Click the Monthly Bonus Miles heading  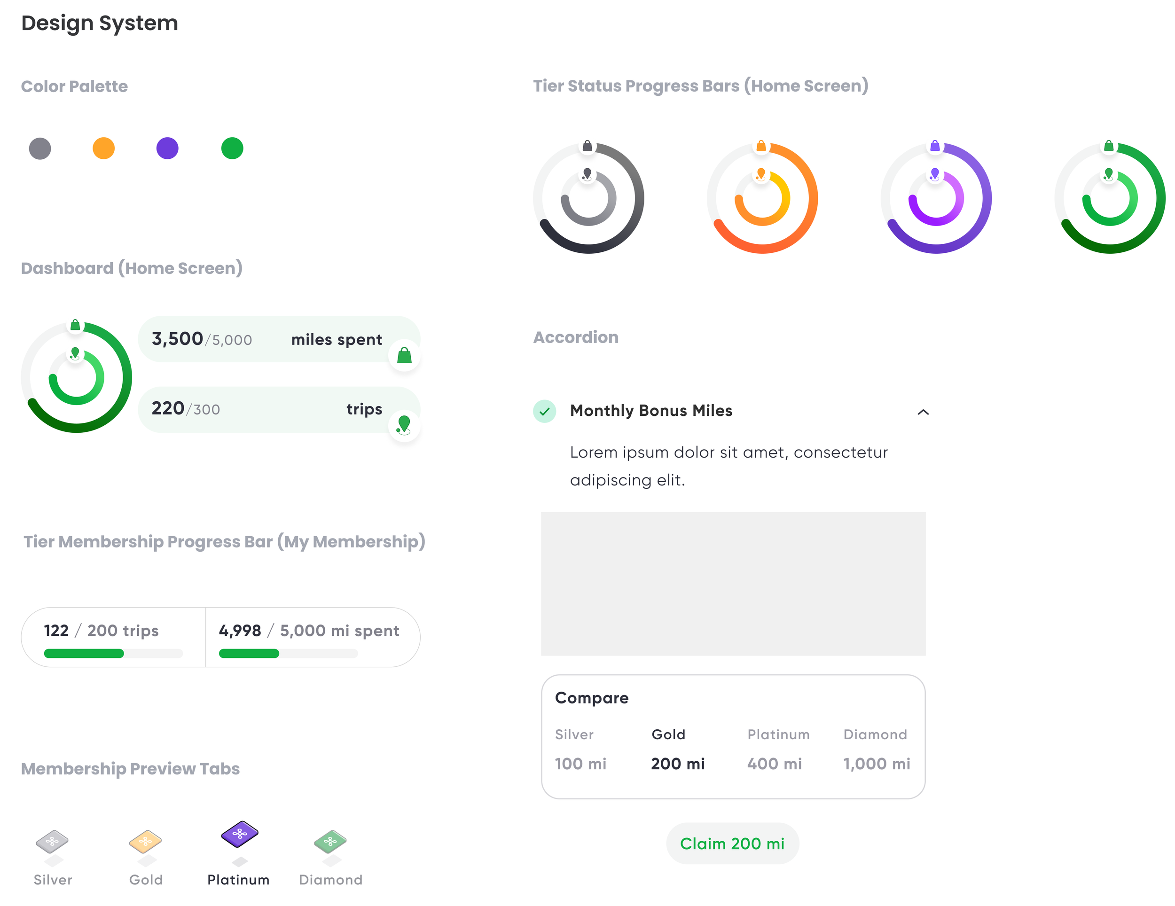click(x=651, y=411)
